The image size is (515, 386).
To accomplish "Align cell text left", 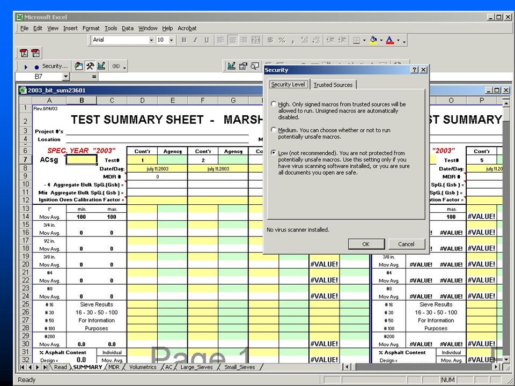I will 221,40.
